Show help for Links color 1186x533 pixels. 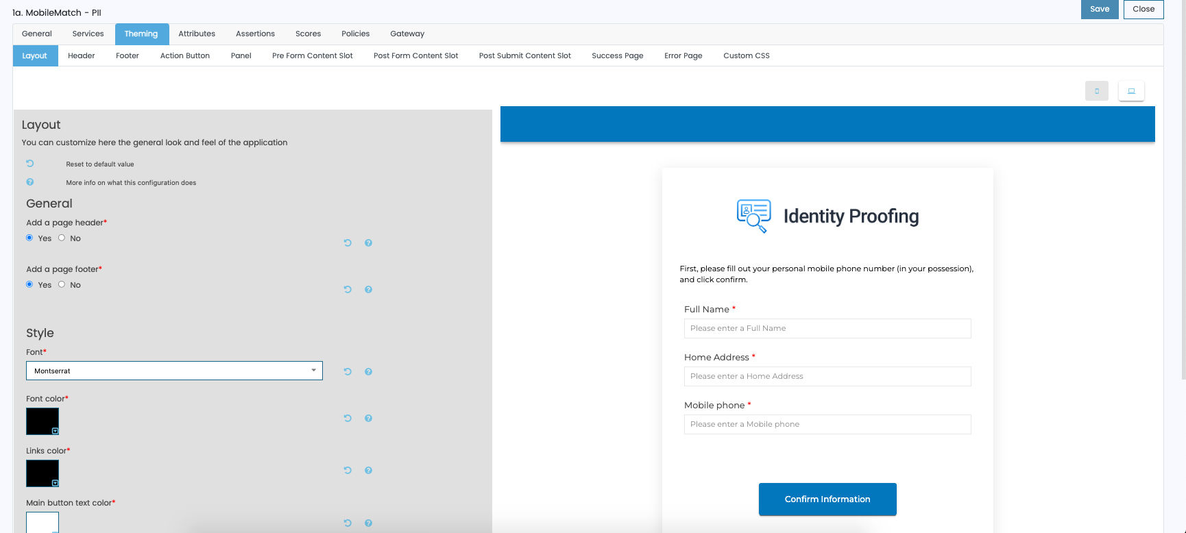368,471
